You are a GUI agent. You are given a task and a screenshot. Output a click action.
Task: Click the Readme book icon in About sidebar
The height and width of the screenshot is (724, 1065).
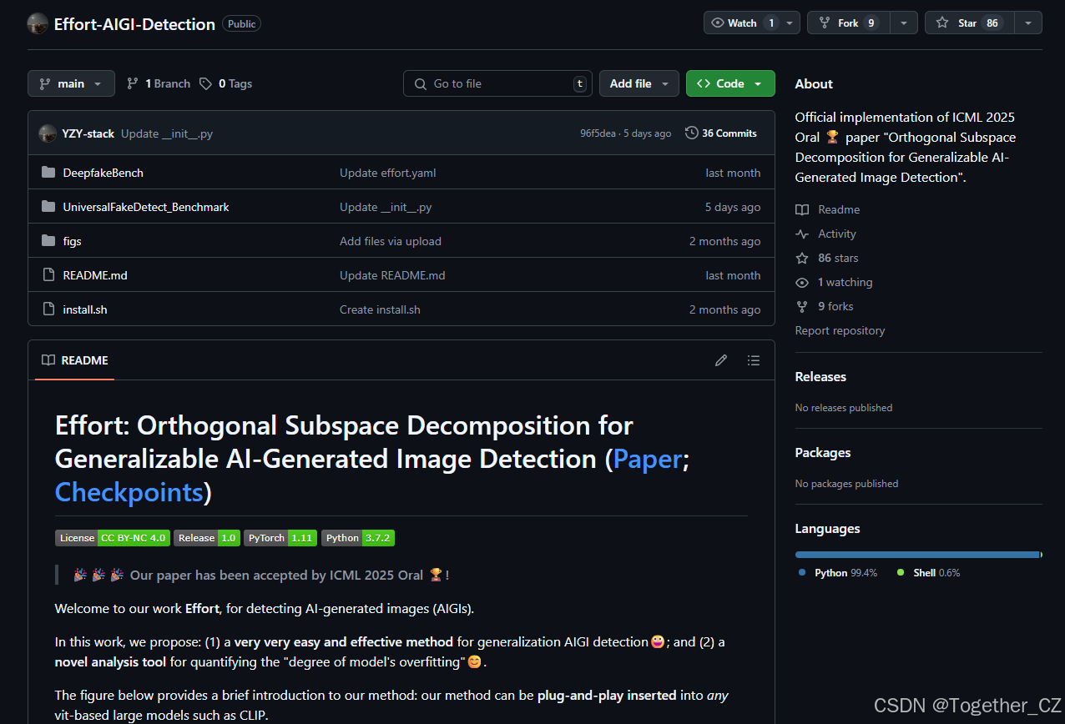[x=802, y=209]
